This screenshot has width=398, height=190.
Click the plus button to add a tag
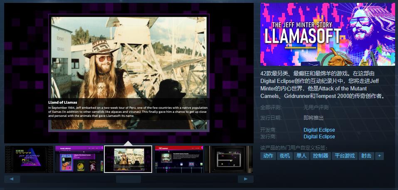[x=379, y=156]
